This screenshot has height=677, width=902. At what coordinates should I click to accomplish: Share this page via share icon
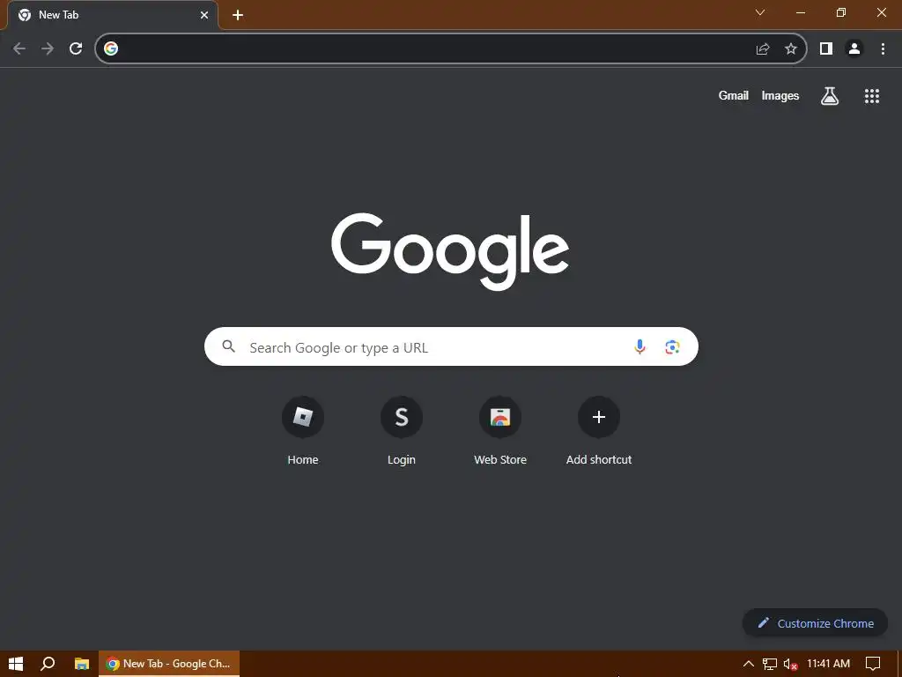pos(763,49)
